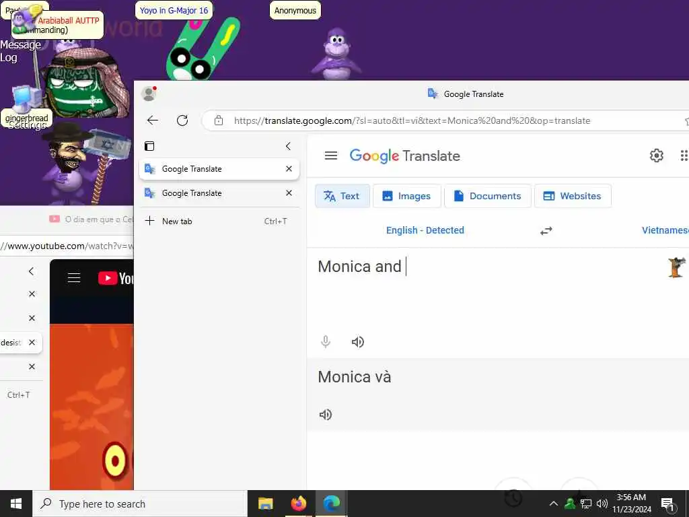Open the Edge profile avatar icon
Viewport: 689px width, 517px height.
(x=149, y=94)
